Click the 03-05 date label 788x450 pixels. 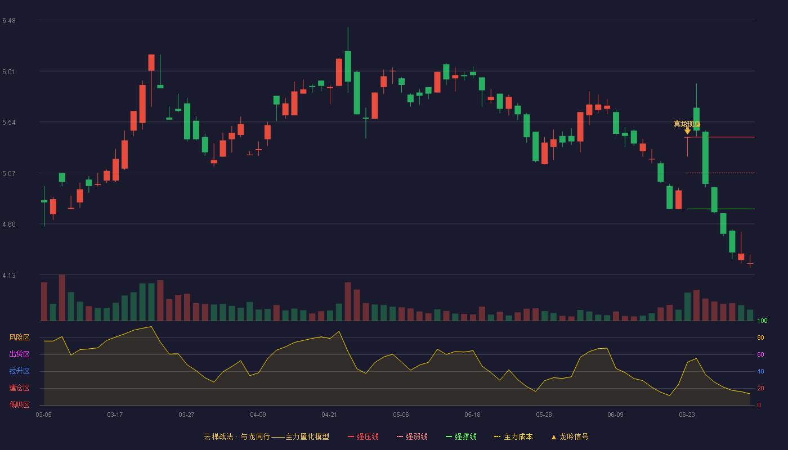click(x=43, y=415)
